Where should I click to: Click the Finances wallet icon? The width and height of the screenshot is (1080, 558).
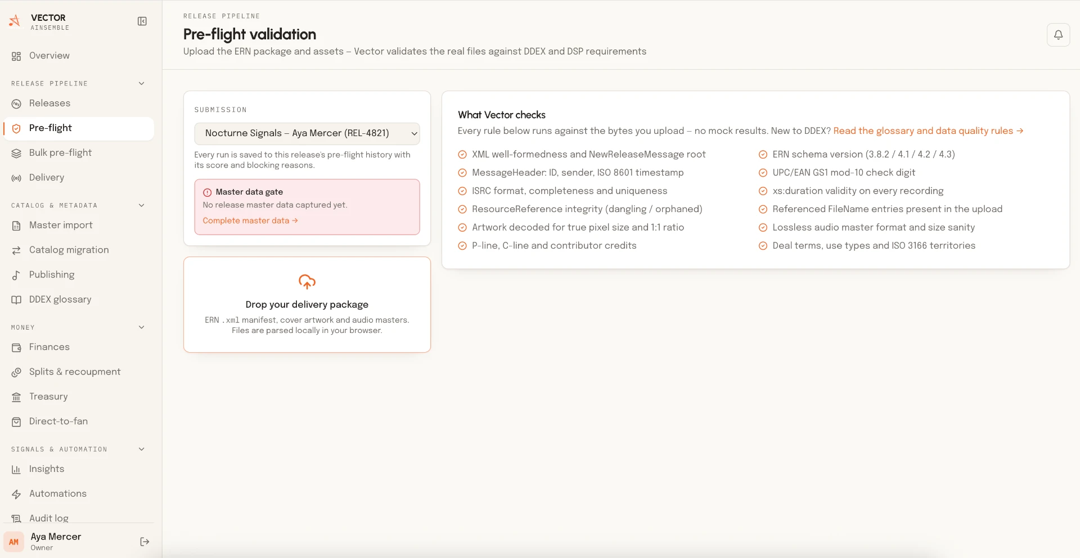tap(16, 348)
